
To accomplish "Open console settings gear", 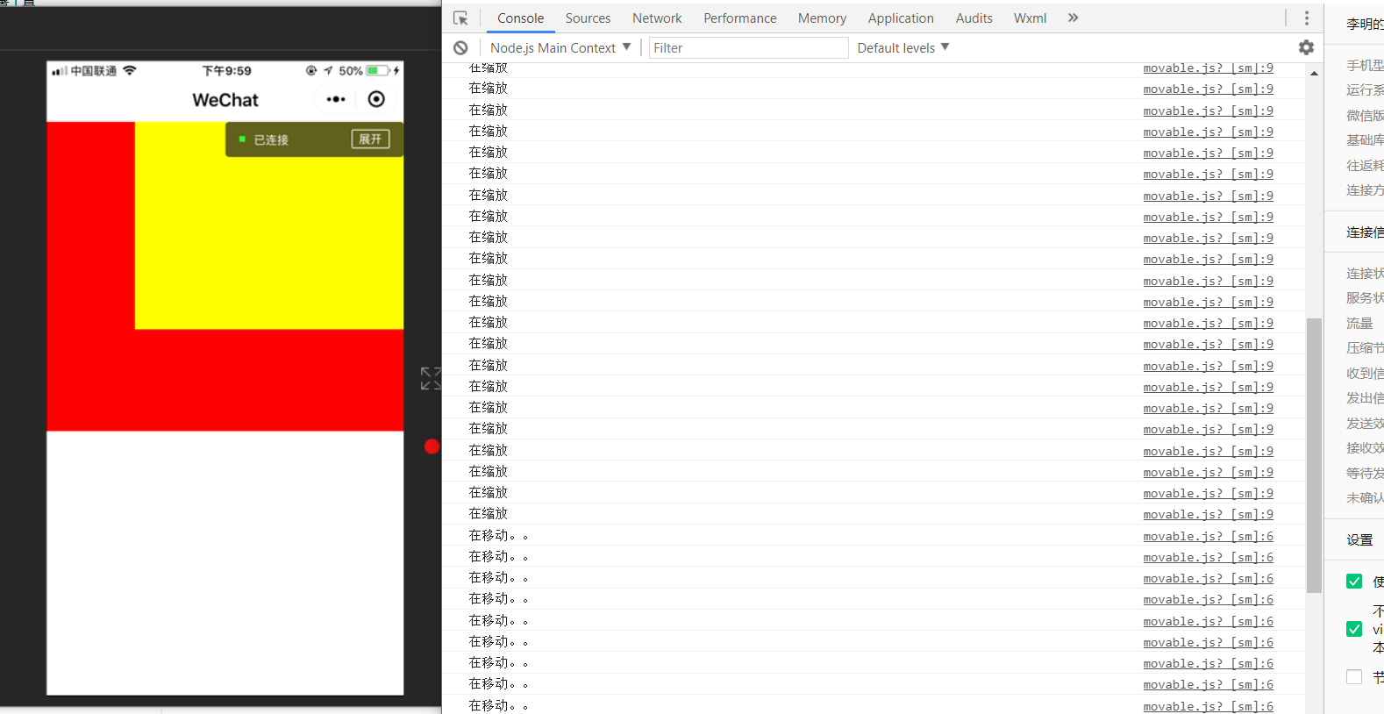I will [x=1306, y=47].
